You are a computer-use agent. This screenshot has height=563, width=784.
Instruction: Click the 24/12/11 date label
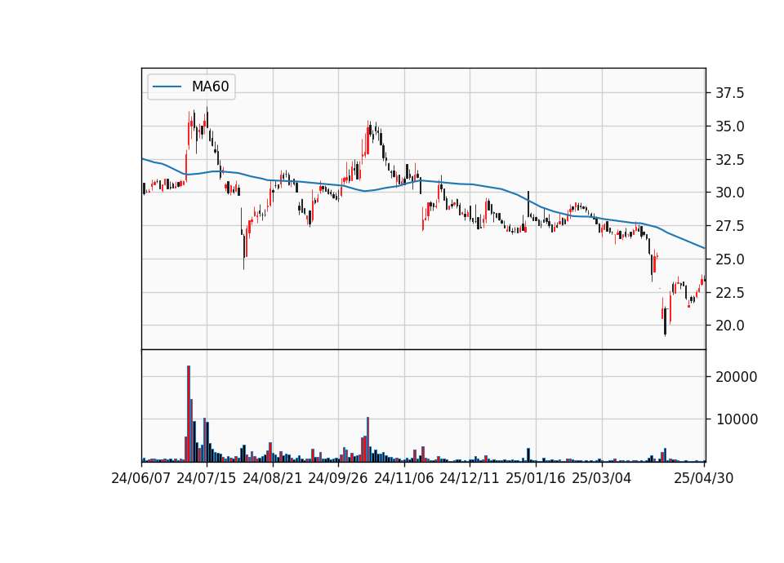[470, 478]
